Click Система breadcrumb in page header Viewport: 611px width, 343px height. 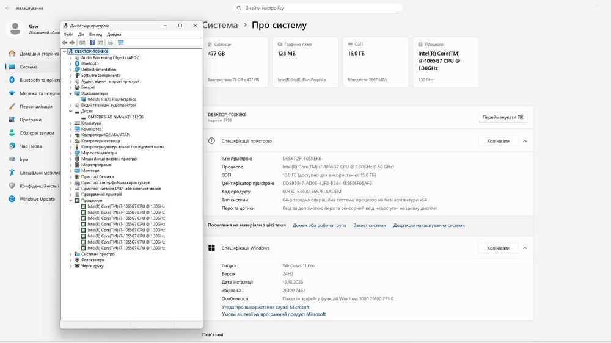tap(220, 25)
